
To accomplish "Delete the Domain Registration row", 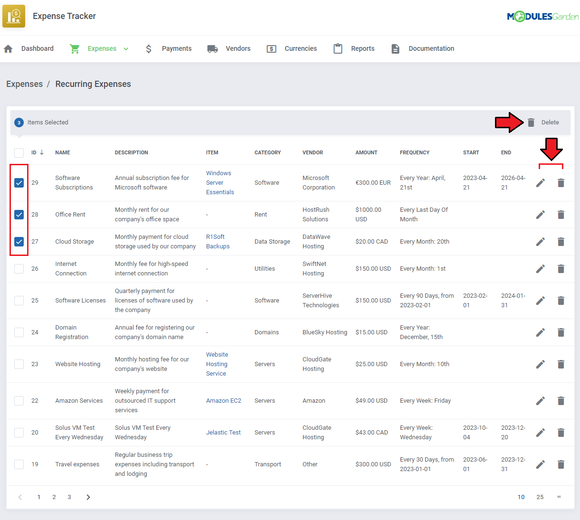I will 561,332.
